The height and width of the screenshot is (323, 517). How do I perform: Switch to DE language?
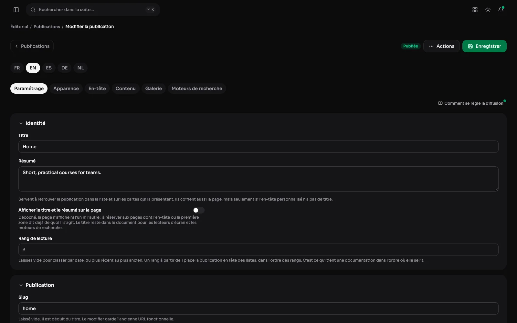coord(65,68)
